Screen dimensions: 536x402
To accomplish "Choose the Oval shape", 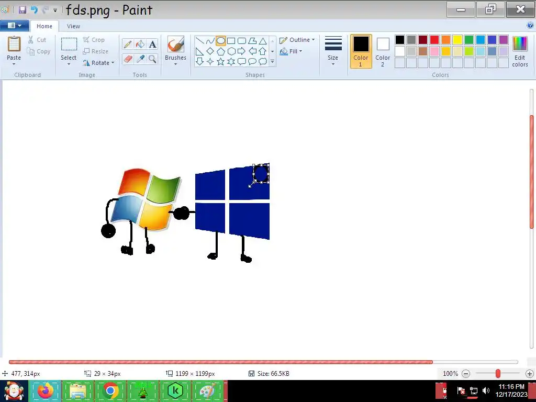I will tap(221, 41).
